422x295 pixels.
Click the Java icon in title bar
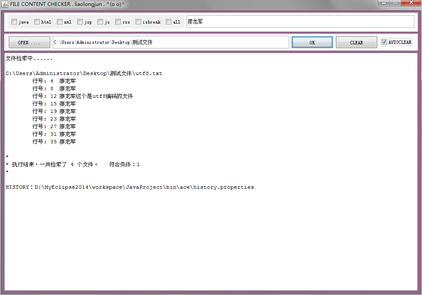point(5,4)
